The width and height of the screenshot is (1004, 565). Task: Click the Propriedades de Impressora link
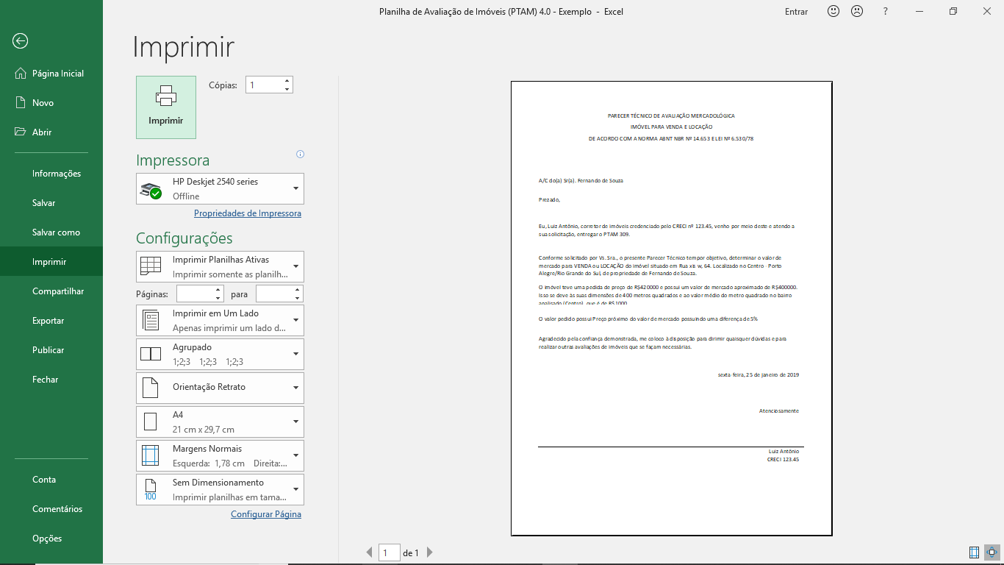click(x=248, y=213)
